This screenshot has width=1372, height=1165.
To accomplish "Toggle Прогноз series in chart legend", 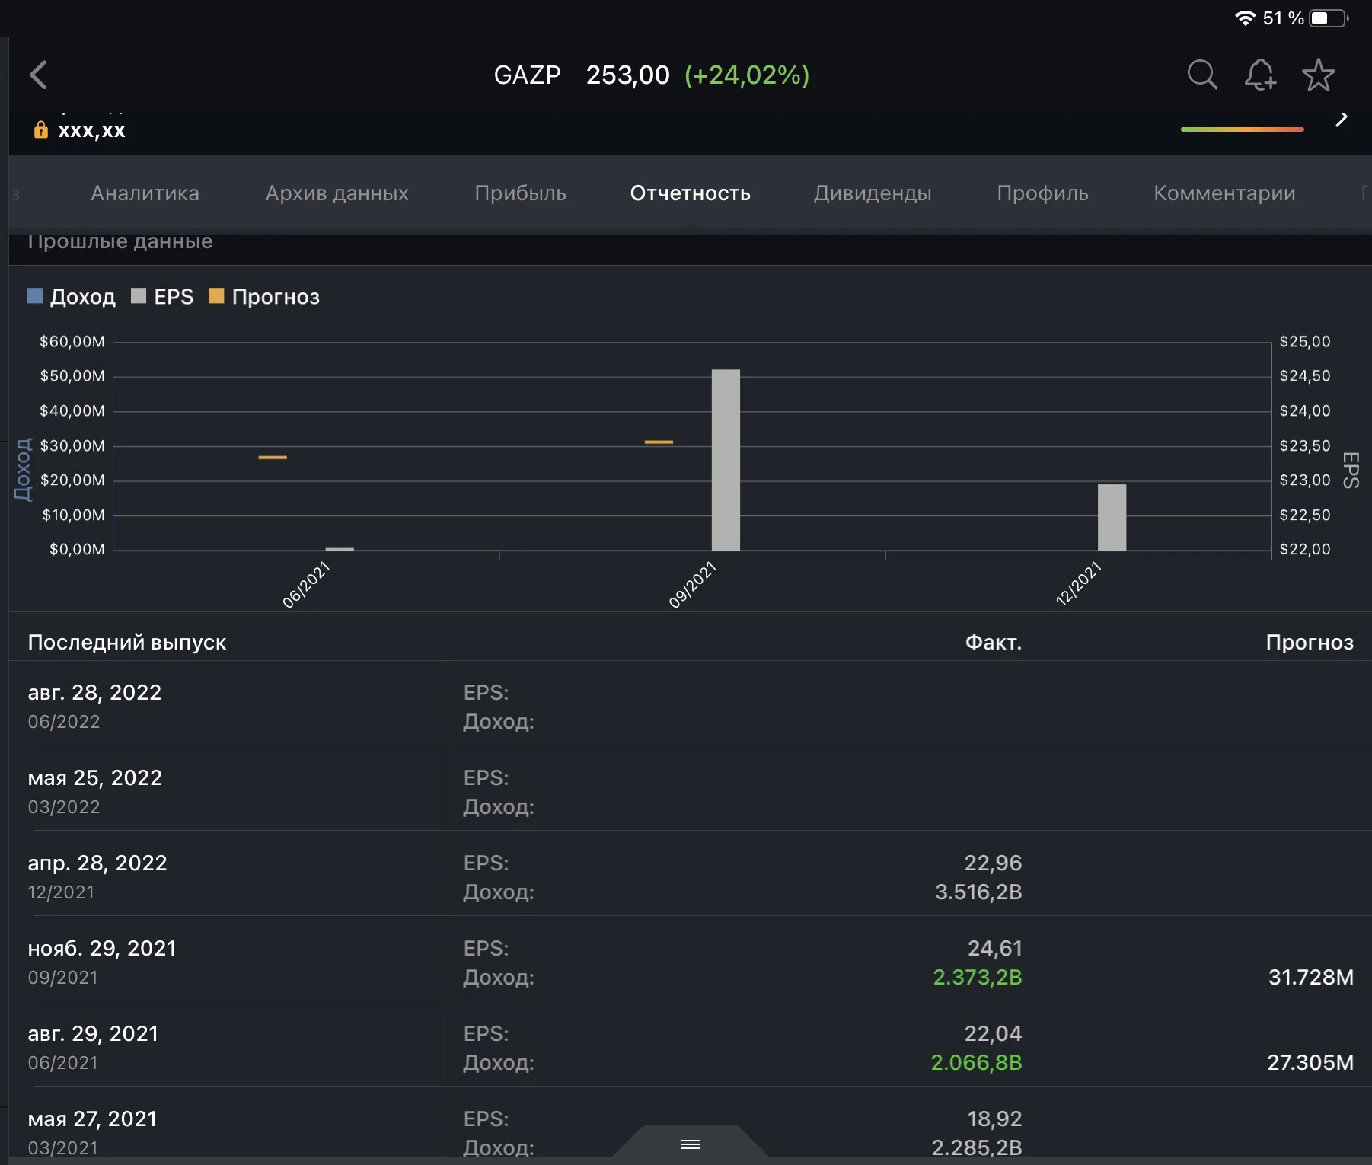I will pos(264,296).
